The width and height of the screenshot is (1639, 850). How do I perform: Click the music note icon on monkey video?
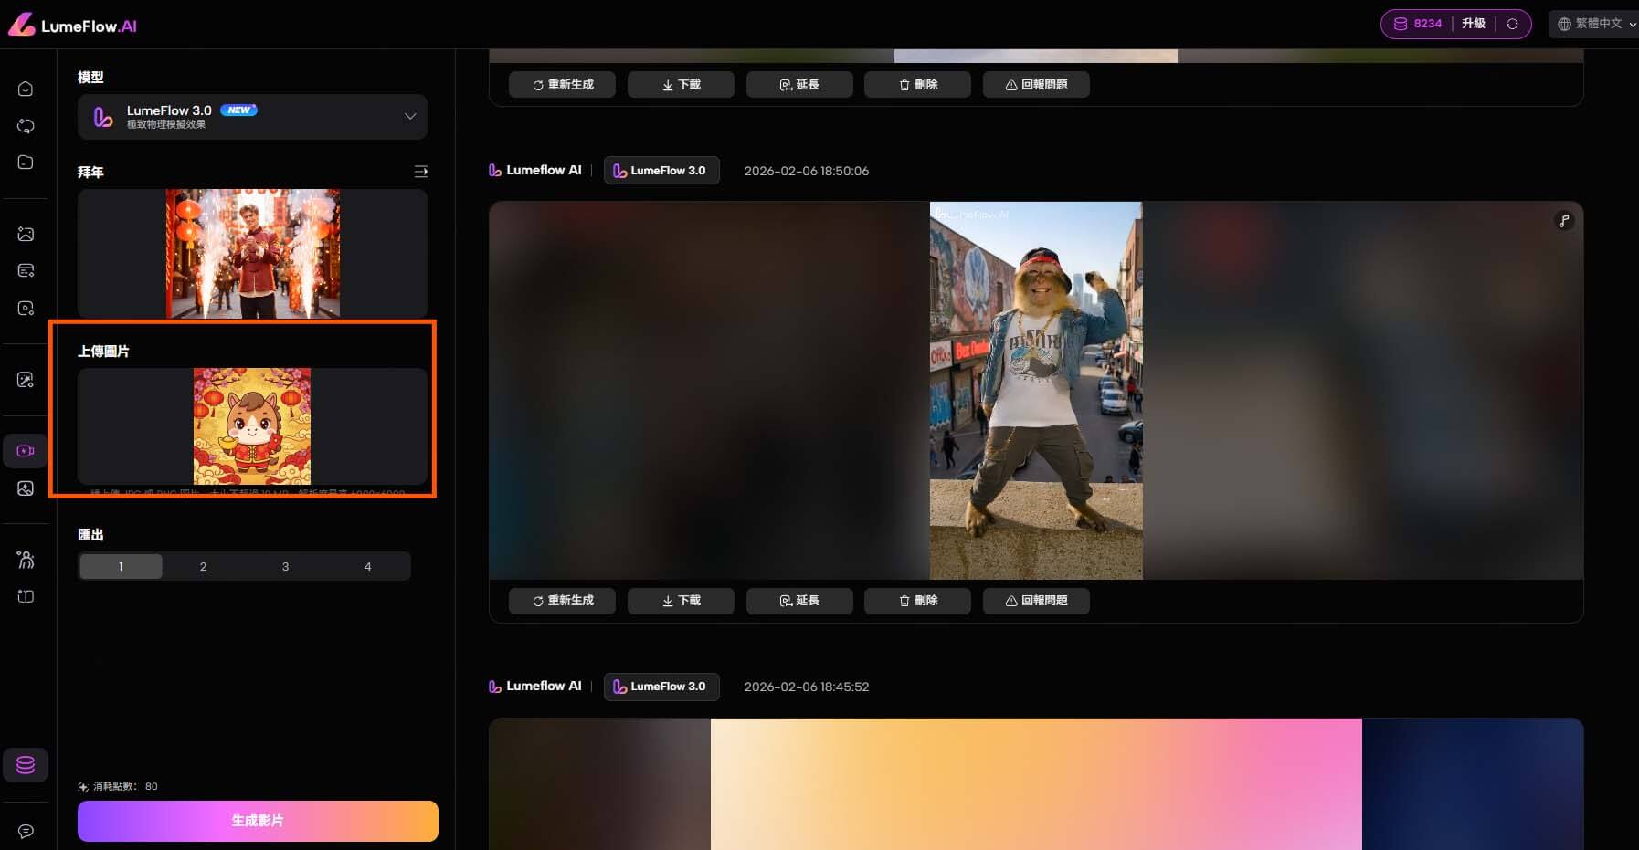coord(1564,220)
